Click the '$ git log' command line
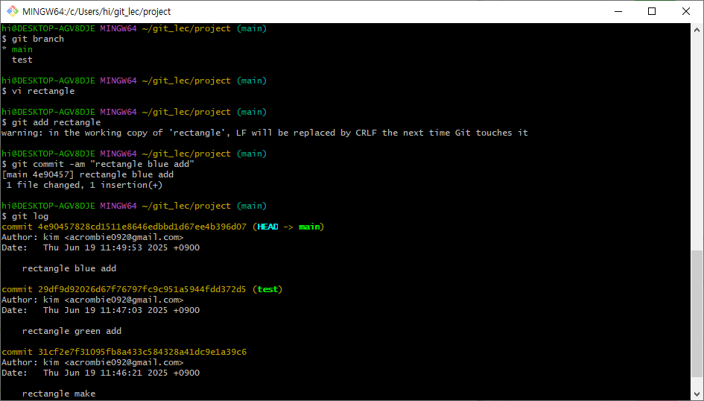 point(25,216)
